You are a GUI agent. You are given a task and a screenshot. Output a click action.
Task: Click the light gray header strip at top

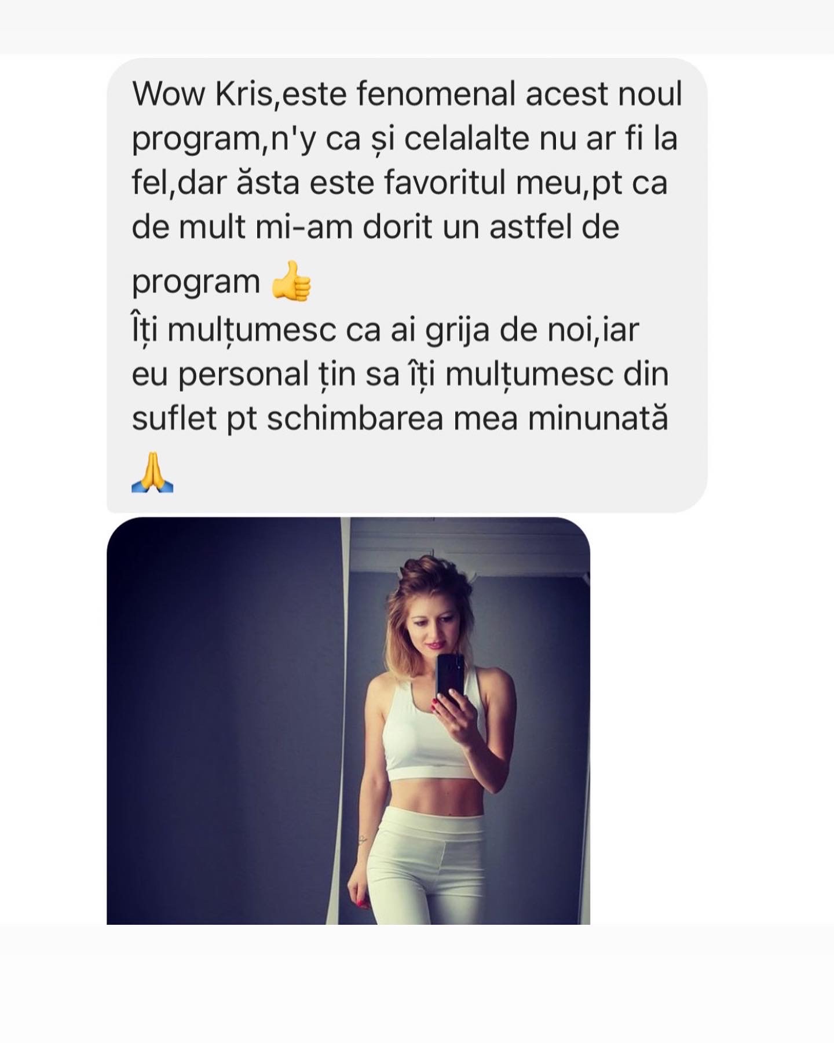[417, 27]
